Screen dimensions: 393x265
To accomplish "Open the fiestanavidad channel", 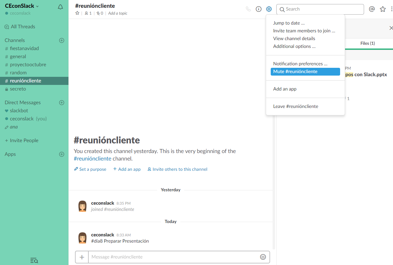I will click(x=24, y=49).
